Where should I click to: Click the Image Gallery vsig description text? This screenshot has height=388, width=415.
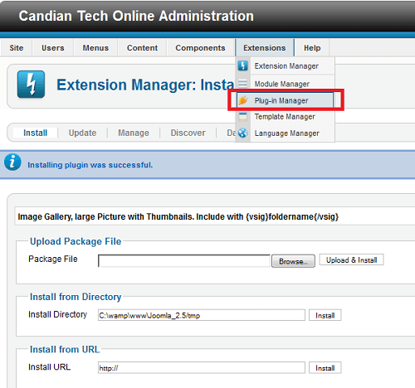(178, 216)
